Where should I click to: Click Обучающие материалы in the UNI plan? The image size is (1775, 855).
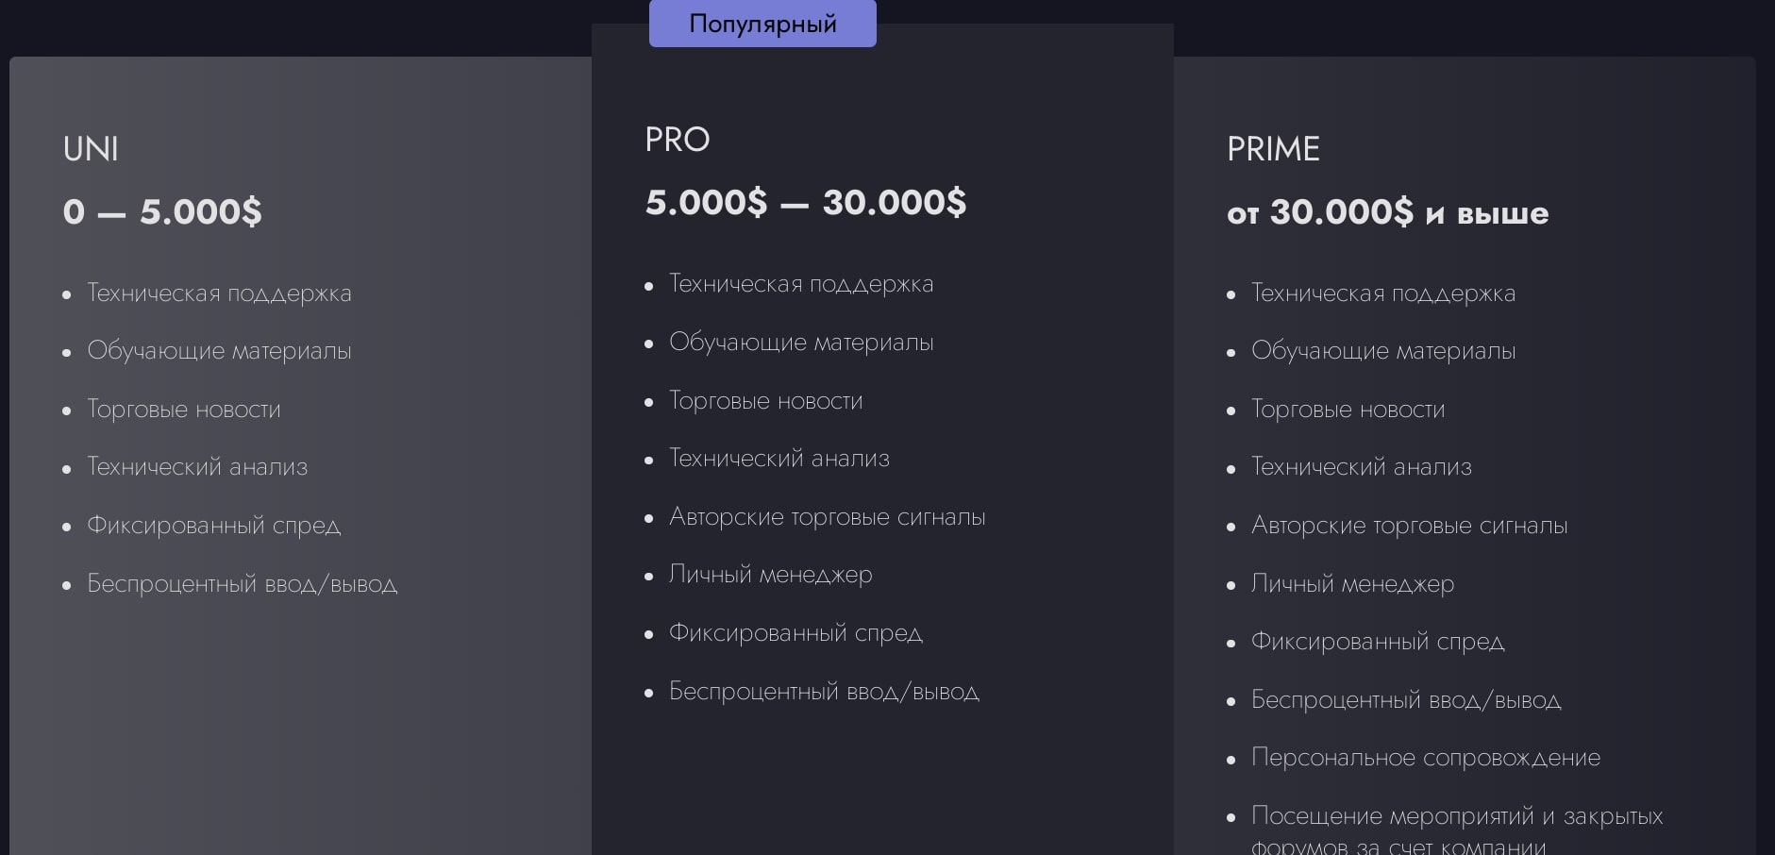[219, 351]
